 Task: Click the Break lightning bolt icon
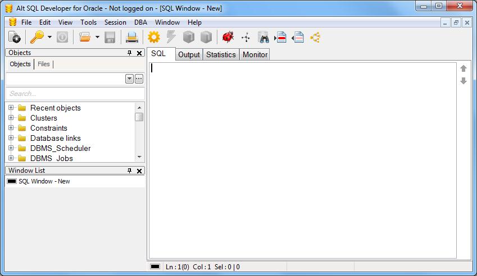[x=171, y=37]
